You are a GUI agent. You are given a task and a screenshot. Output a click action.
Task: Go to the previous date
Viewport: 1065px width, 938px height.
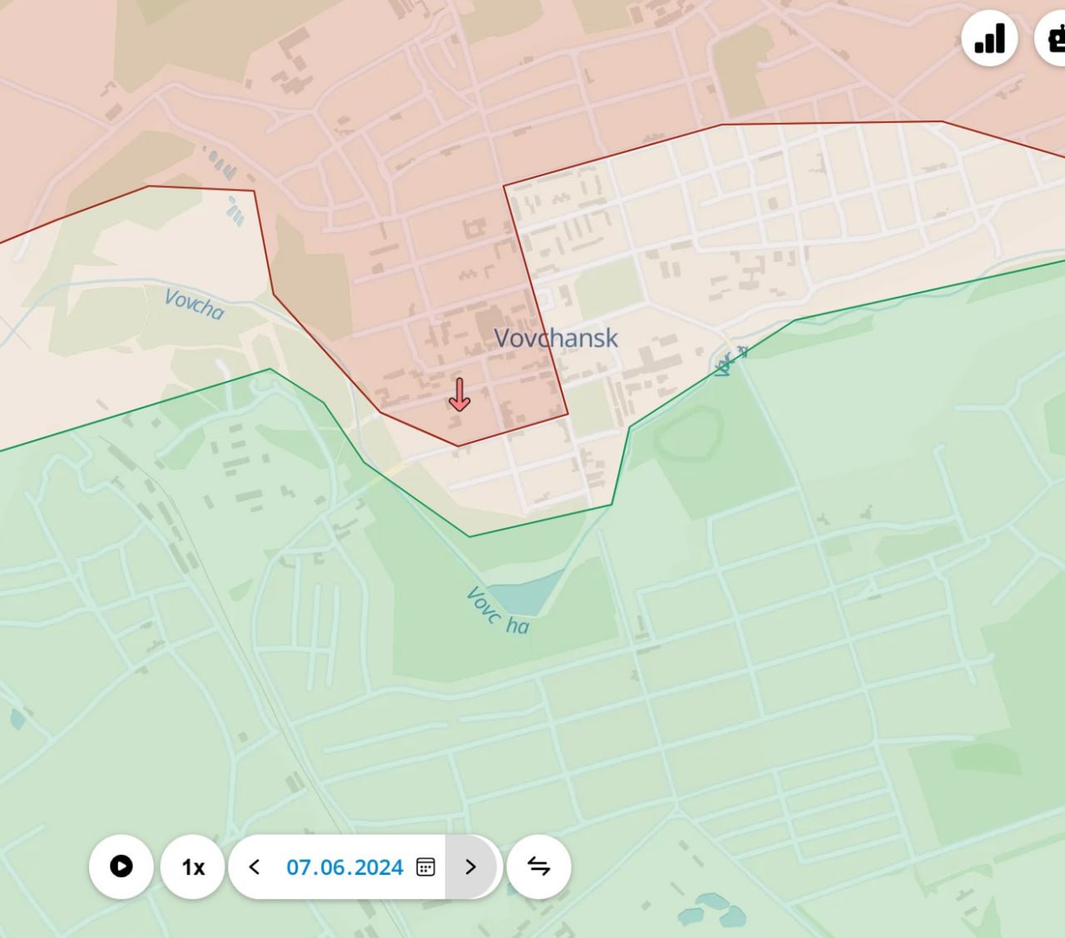point(255,866)
